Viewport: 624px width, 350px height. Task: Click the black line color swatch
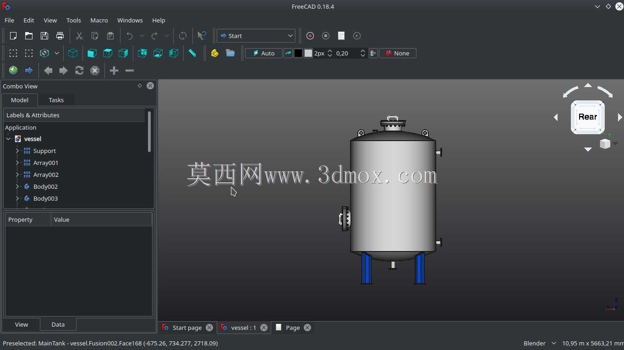coord(298,53)
